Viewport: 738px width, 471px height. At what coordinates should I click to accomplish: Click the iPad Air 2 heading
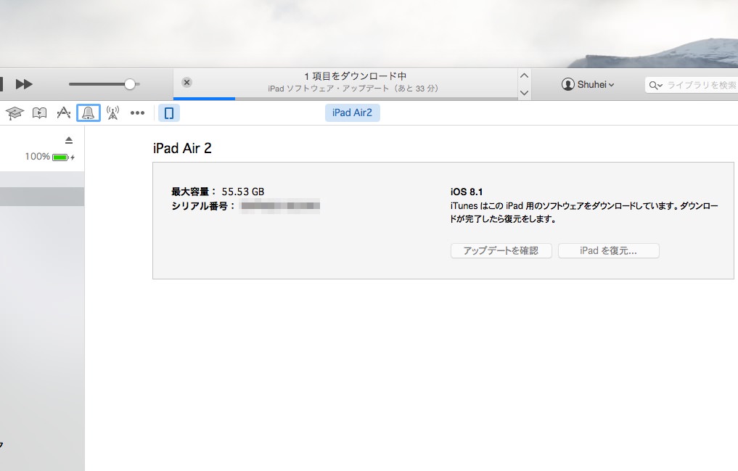[182, 148]
